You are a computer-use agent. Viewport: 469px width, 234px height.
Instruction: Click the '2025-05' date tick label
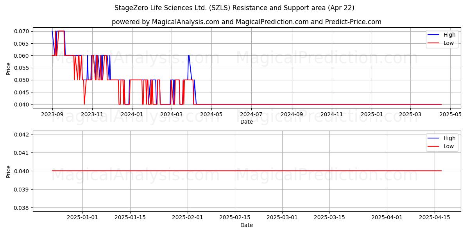(x=450, y=114)
